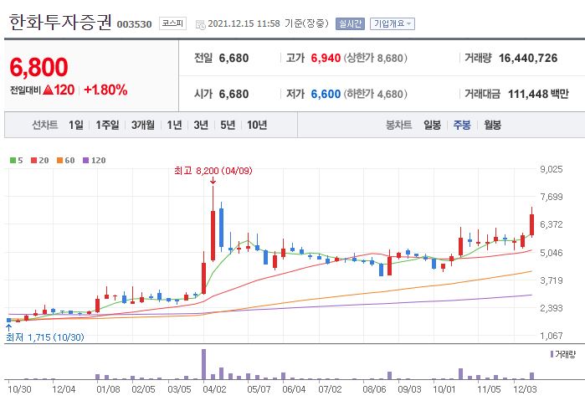Click the 최고 8,200 (04/09) chart label
585x406 pixels.
pyautogui.click(x=213, y=171)
